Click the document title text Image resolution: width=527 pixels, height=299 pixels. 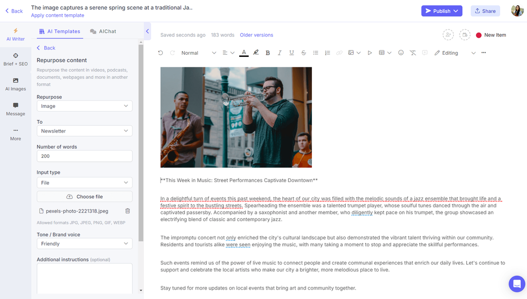112,7
